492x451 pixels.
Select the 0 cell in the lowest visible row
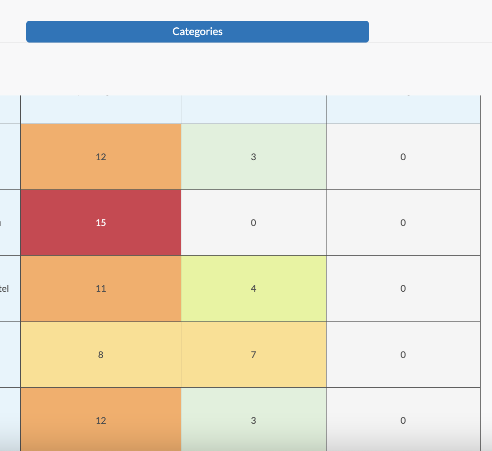point(403,419)
